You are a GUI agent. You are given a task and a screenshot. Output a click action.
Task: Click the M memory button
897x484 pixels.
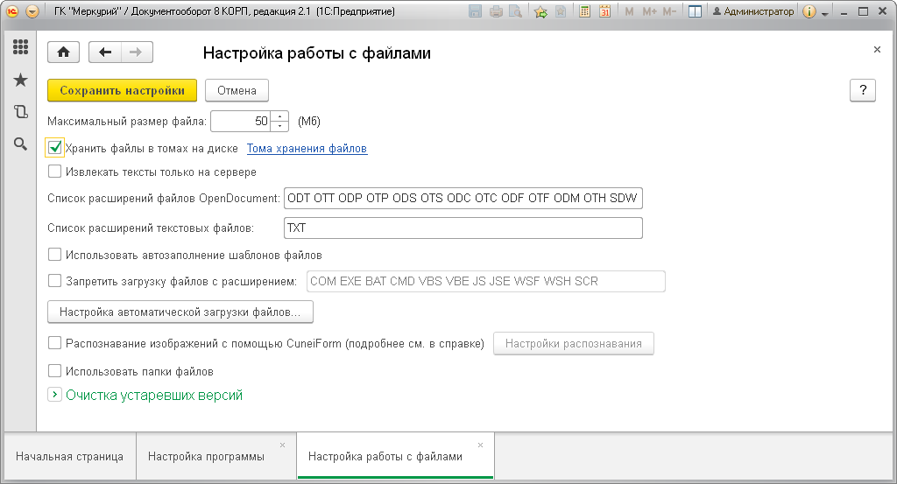pos(629,11)
